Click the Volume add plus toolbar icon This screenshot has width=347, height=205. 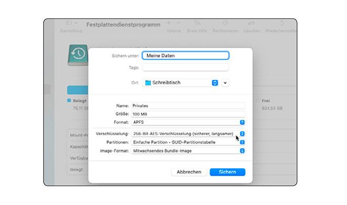tap(169, 23)
